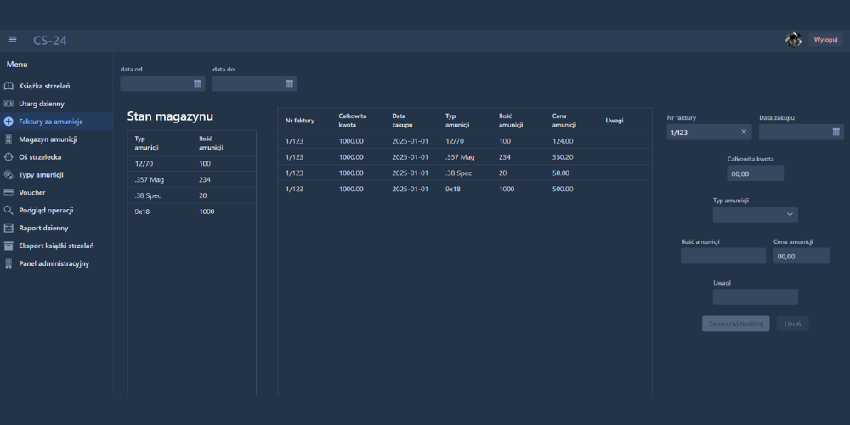Click the user avatar icon
Image resolution: width=850 pixels, height=425 pixels.
click(x=793, y=40)
